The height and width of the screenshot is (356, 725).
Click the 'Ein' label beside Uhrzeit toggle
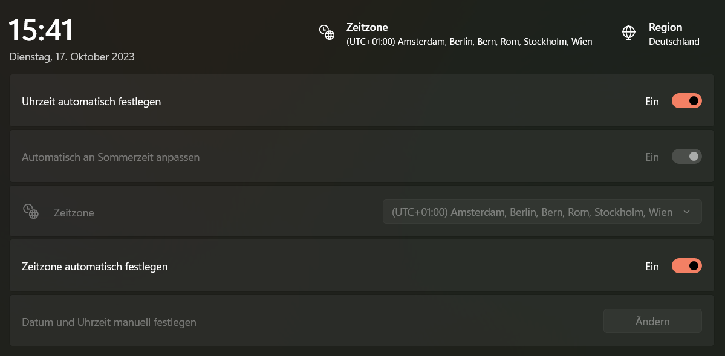pyautogui.click(x=652, y=102)
